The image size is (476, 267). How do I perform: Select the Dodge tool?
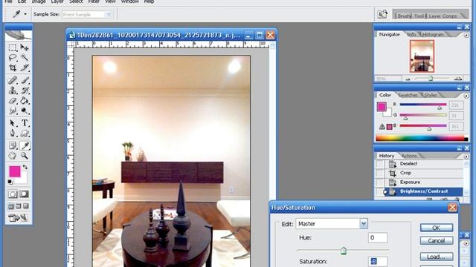coord(25,111)
